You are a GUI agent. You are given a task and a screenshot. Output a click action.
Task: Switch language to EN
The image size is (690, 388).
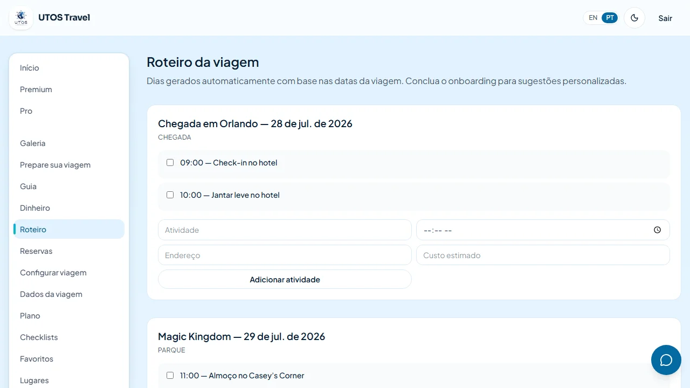pos(593,18)
